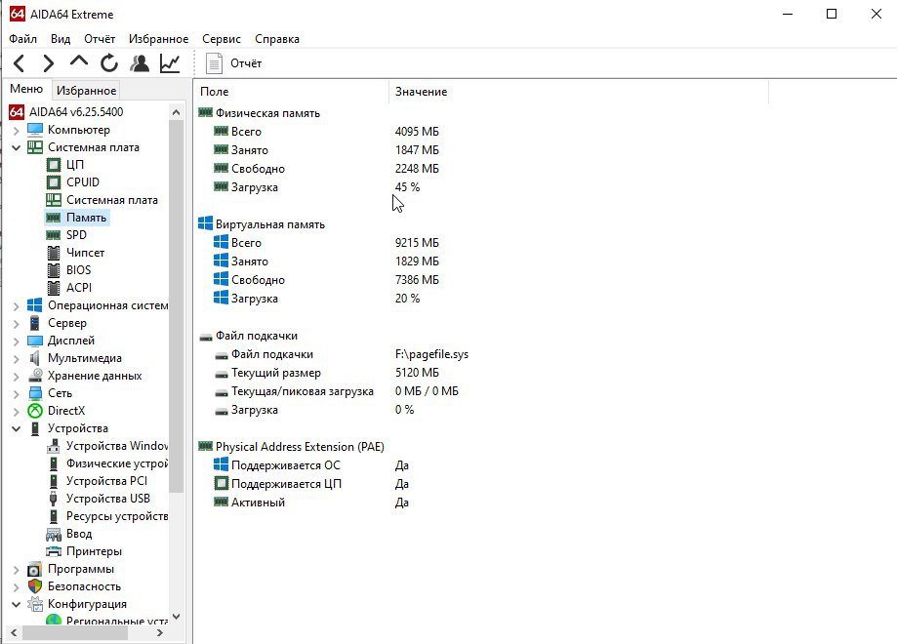The height and width of the screenshot is (644, 897).
Task: Go up one level with the up arrow
Action: [x=79, y=61]
